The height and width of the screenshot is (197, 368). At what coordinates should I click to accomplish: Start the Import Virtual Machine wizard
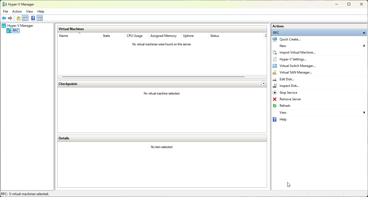click(x=297, y=52)
